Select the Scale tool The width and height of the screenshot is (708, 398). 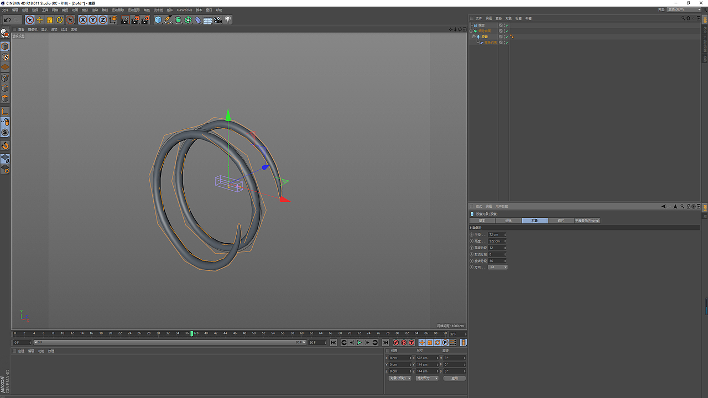pyautogui.click(x=50, y=20)
